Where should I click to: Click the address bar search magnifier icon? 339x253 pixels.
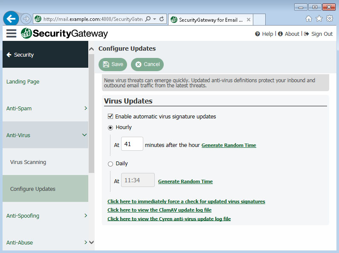pos(148,19)
